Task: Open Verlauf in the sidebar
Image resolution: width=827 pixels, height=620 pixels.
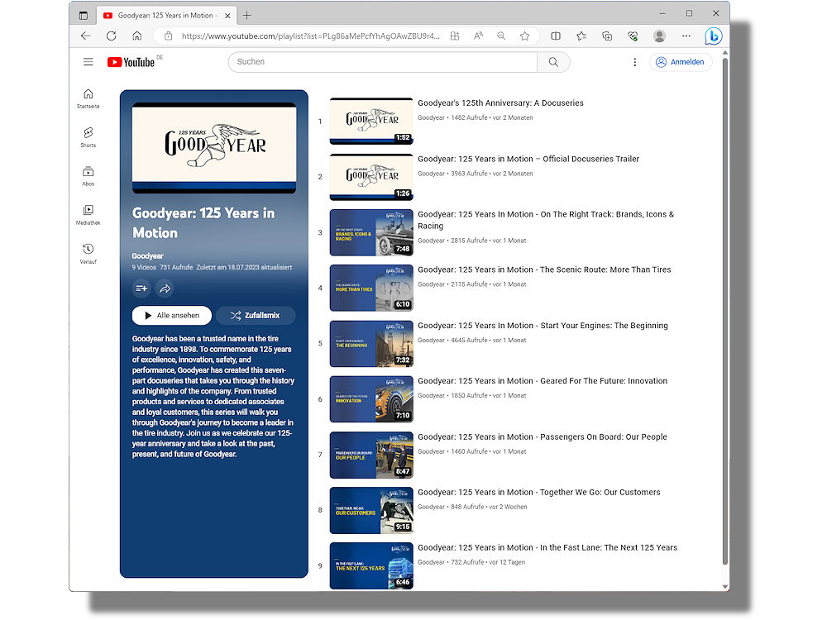Action: coord(88,254)
